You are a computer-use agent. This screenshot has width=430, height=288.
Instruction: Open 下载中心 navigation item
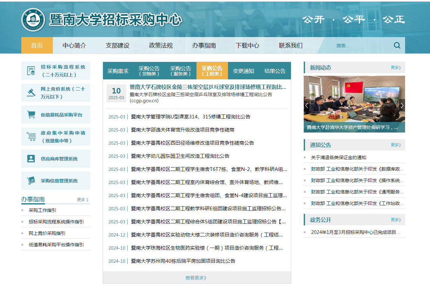[247, 45]
